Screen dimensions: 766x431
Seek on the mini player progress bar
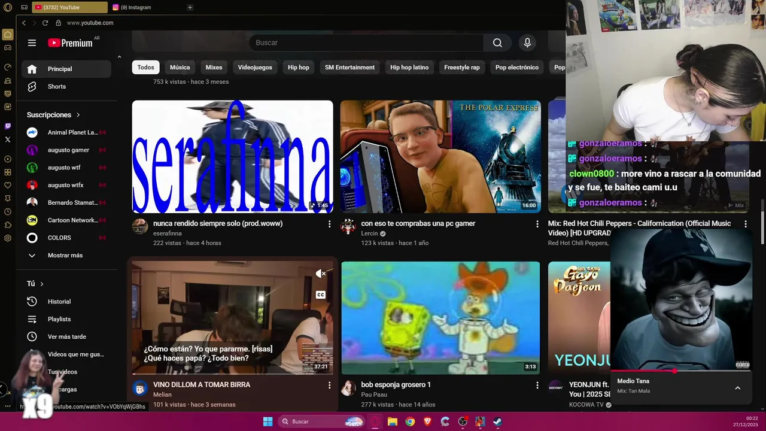(681, 371)
